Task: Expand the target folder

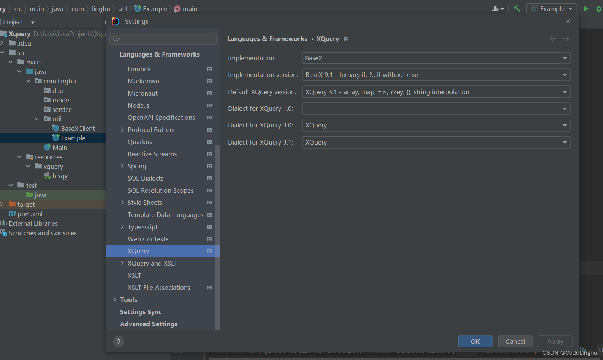Action: pyautogui.click(x=2, y=204)
